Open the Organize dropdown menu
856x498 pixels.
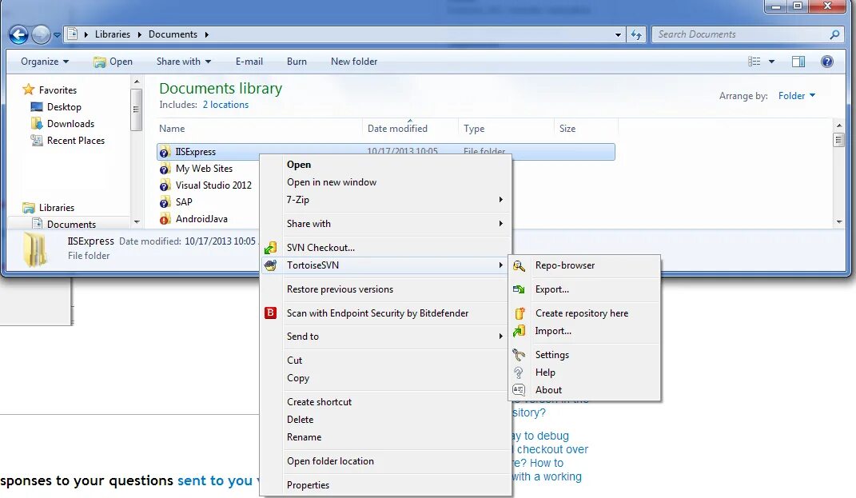45,62
